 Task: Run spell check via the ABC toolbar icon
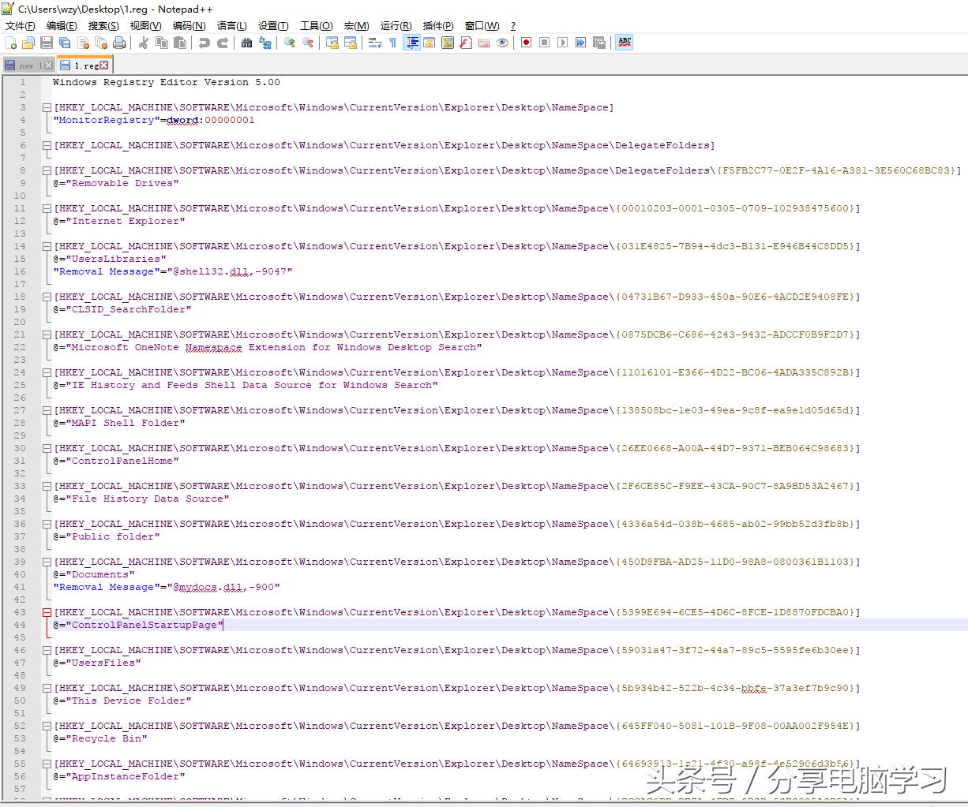pyautogui.click(x=624, y=42)
